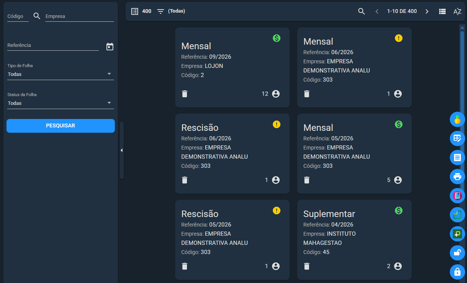Click Empresa: INSTITUTO MAHAGESTAO text
The height and width of the screenshot is (283, 467).
[330, 238]
